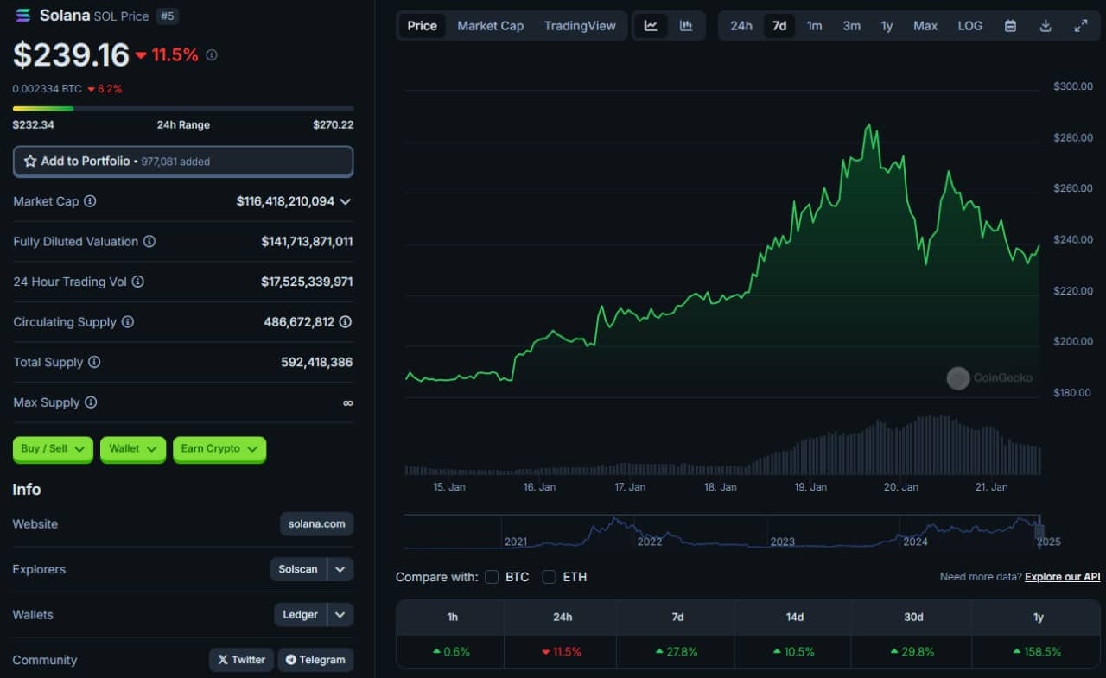Switch to the Market Cap tab

click(x=490, y=26)
